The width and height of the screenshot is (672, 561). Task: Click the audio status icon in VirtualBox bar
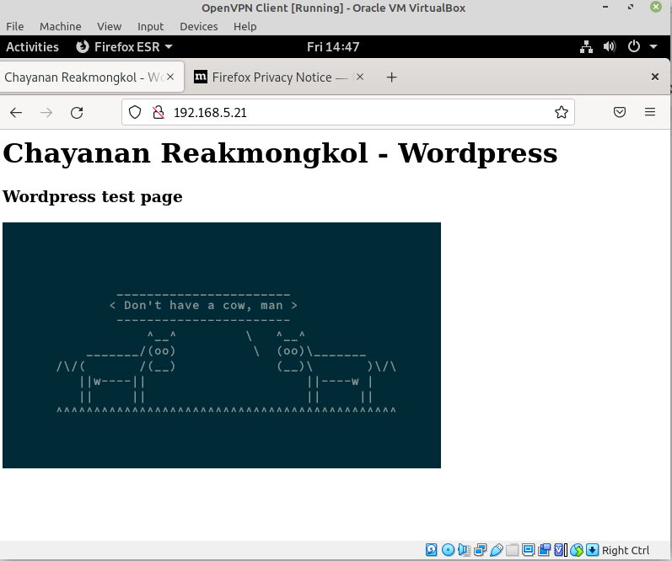[464, 549]
